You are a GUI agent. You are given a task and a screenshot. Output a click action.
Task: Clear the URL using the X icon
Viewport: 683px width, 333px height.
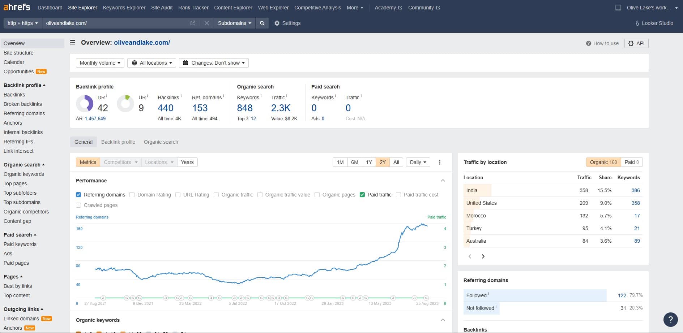pos(207,23)
